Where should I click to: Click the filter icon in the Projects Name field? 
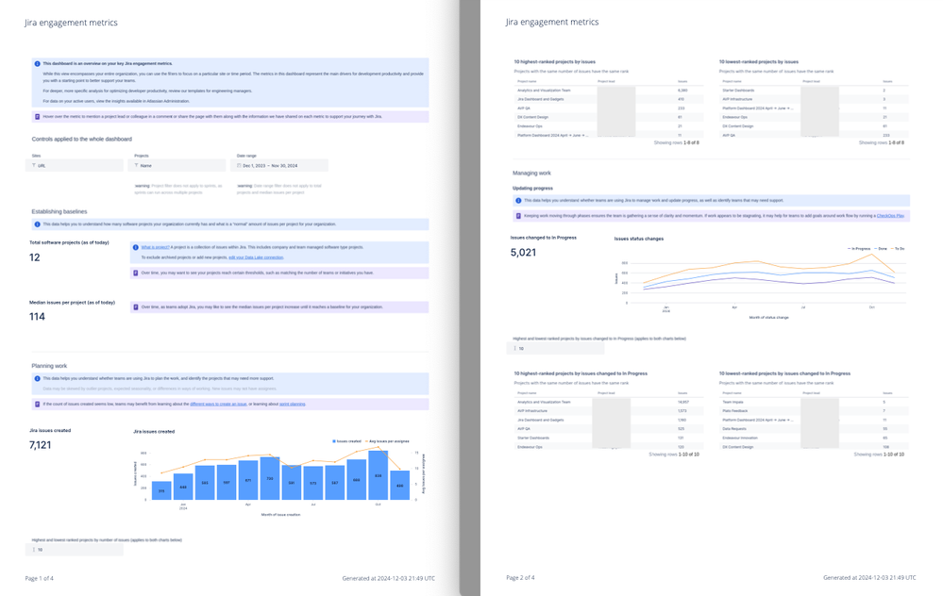[x=137, y=165]
